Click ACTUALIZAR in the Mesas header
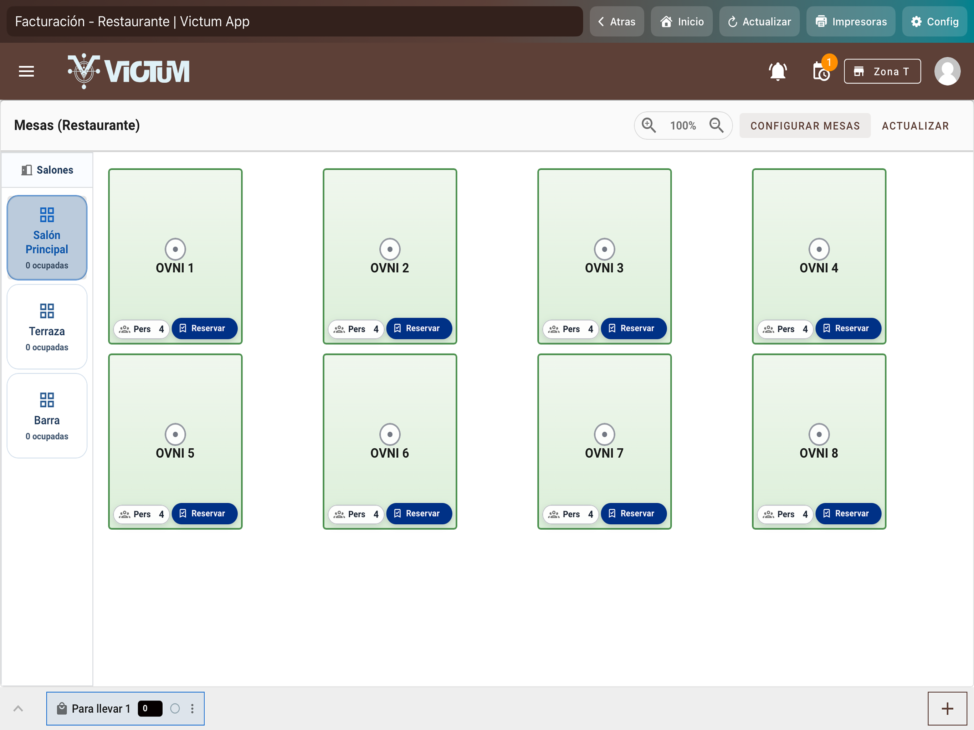The width and height of the screenshot is (974, 730). point(915,126)
